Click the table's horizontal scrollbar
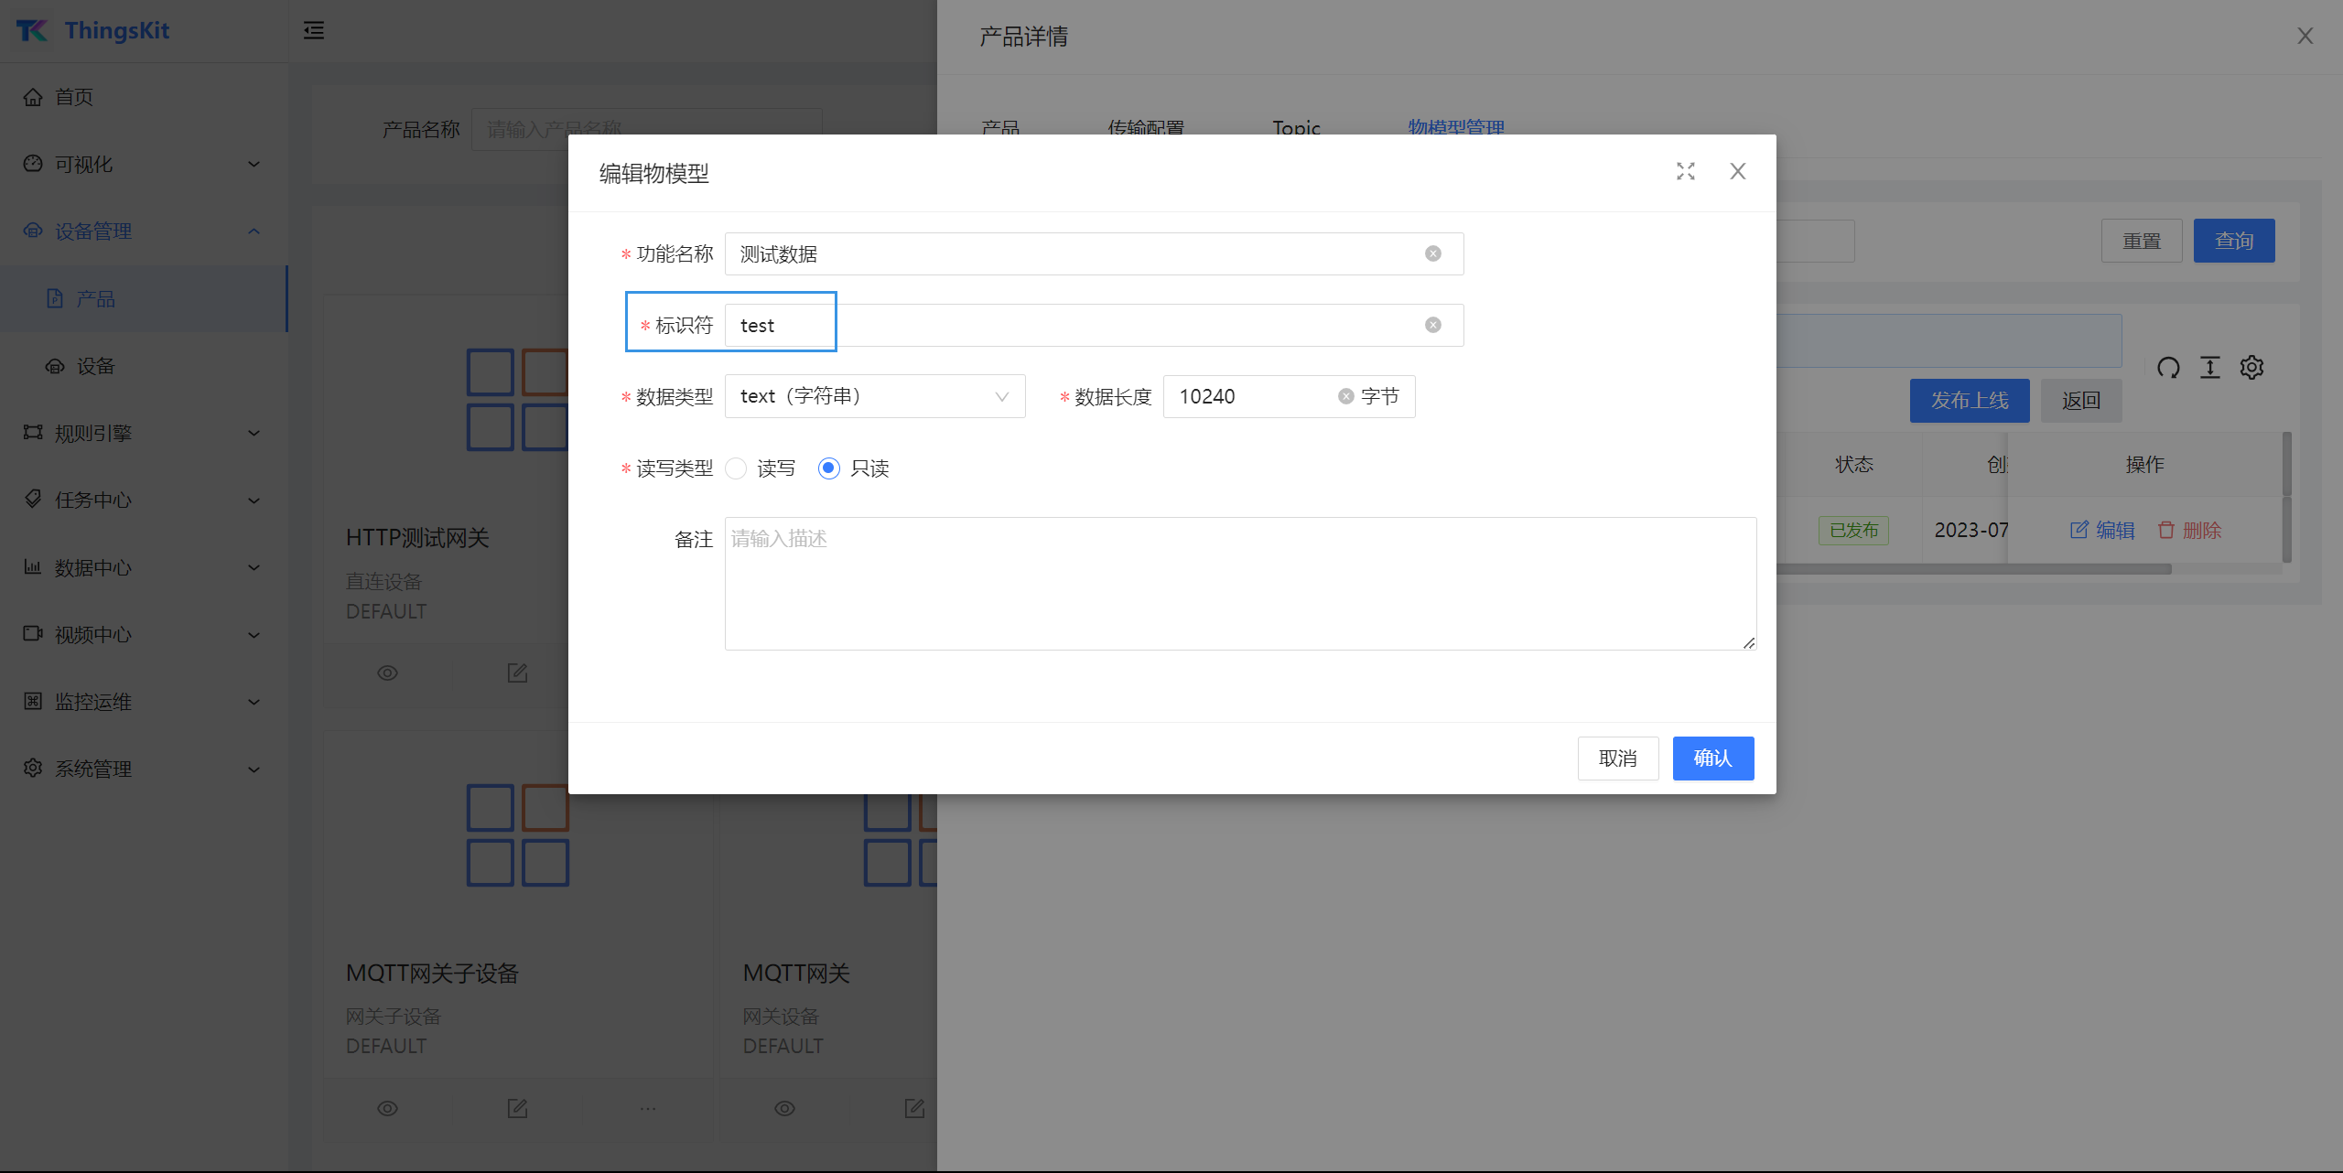The image size is (2343, 1173). pos(1968,569)
